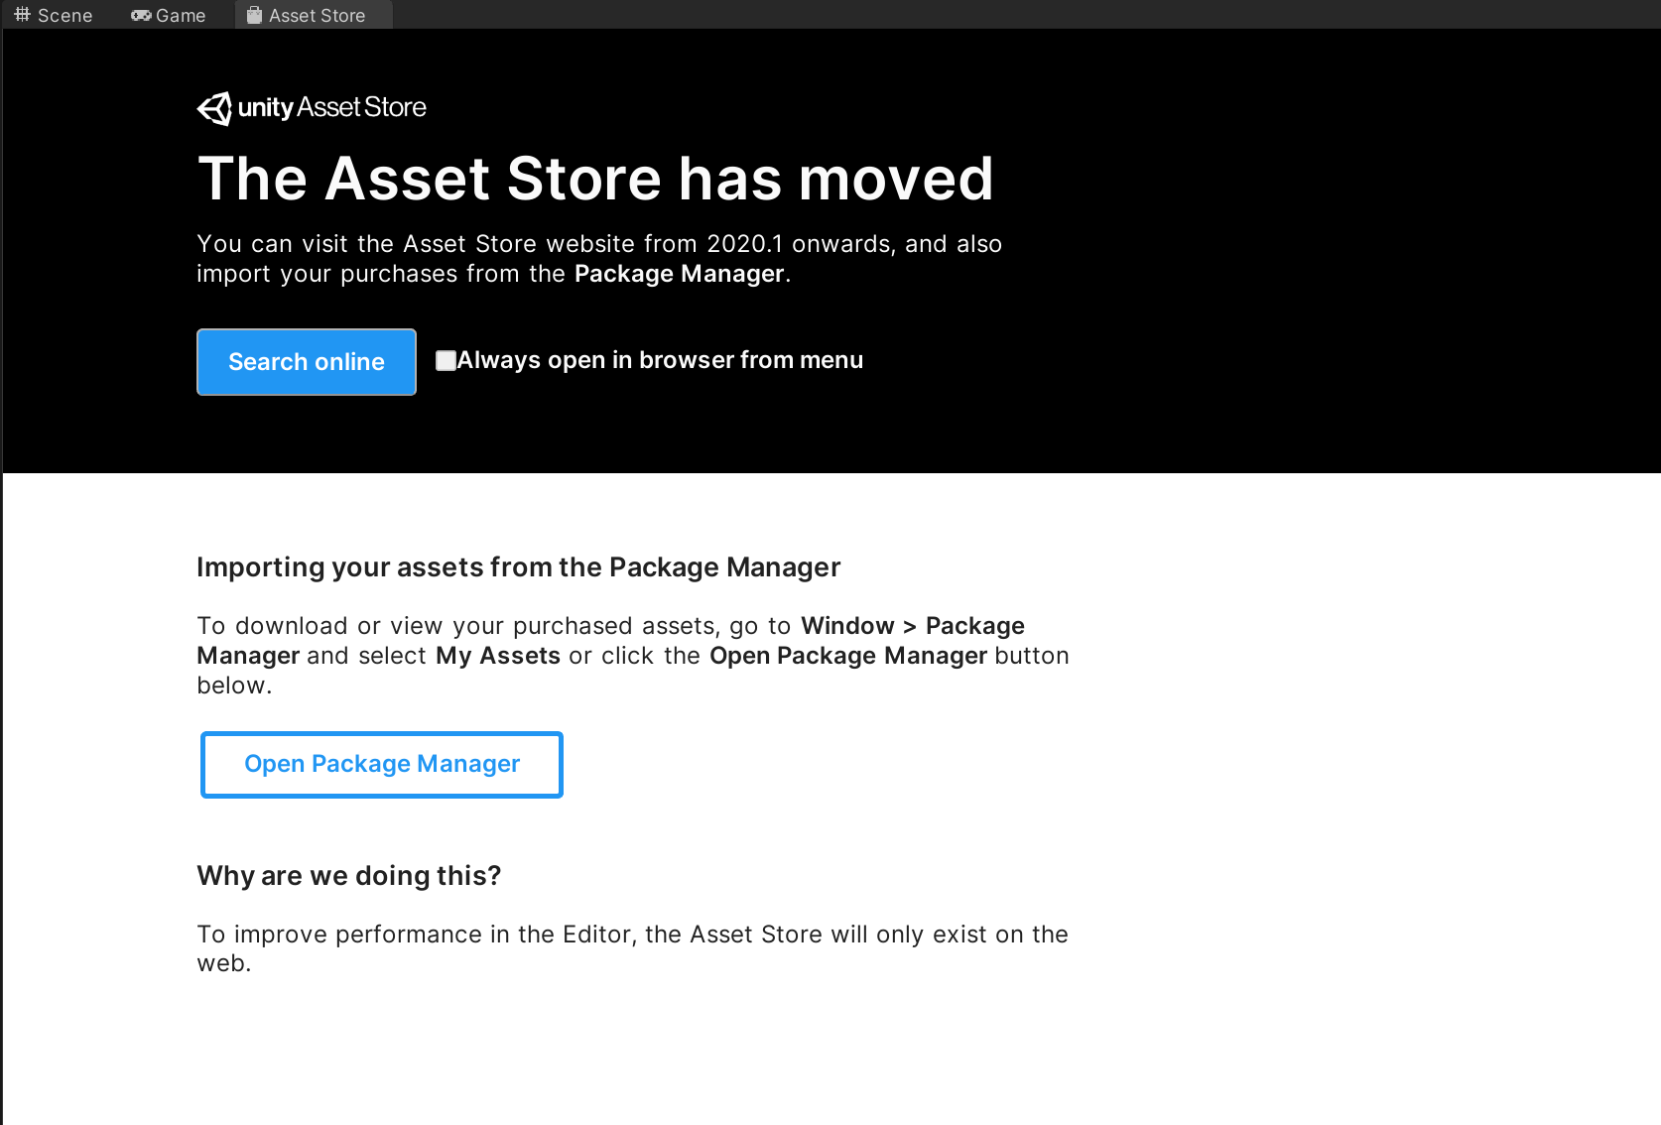Click the 'Always open in browser from menu' label
The height and width of the screenshot is (1125, 1661).
tap(660, 360)
